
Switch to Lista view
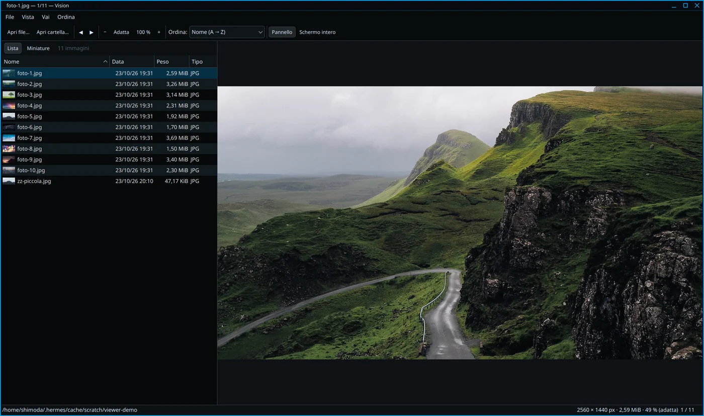(13, 48)
